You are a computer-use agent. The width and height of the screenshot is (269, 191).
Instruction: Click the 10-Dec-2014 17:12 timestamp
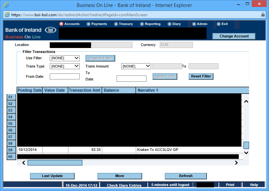(81, 185)
